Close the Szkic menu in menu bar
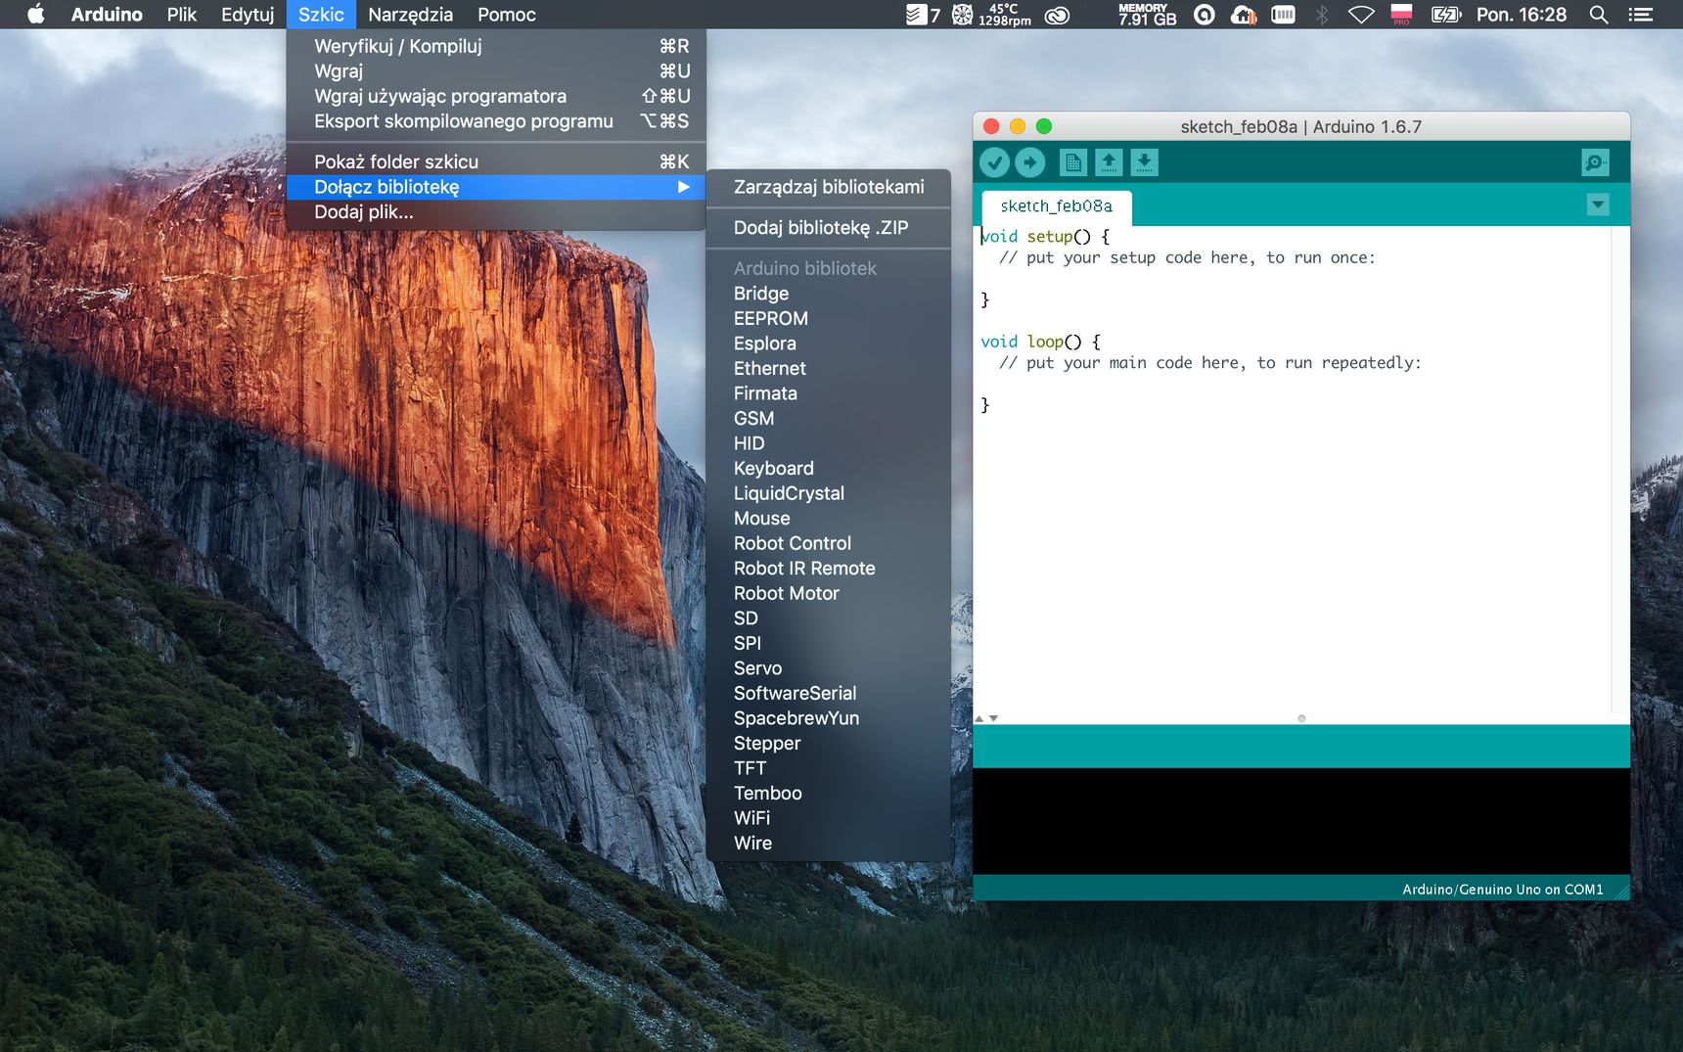Screen dimensions: 1683x1052 coord(321,15)
